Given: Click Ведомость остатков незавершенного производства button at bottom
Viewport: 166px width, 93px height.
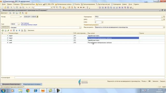Looking at the screenshot, I should [124, 81].
